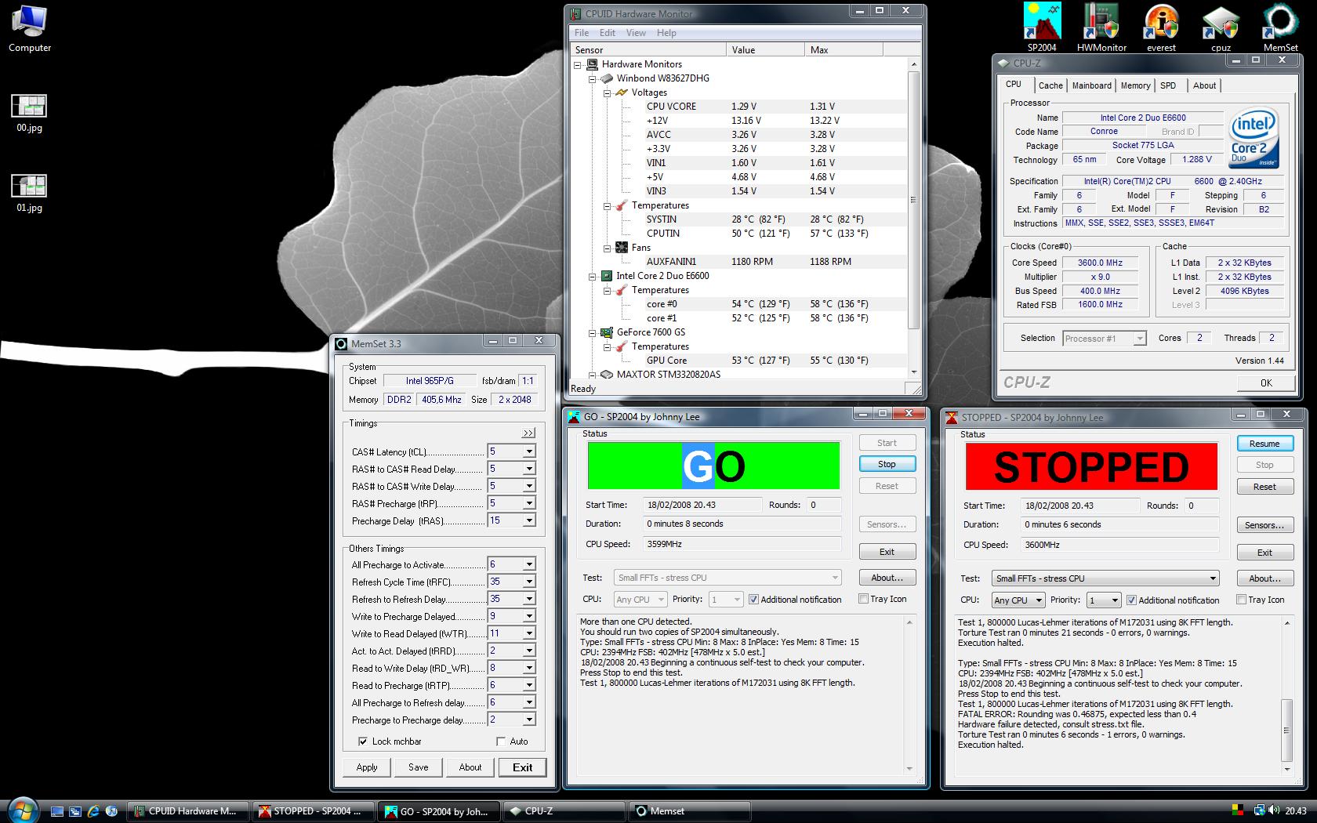The width and height of the screenshot is (1317, 823).
Task: Enable the Auto checkbox in MemSet
Action: pos(501,741)
